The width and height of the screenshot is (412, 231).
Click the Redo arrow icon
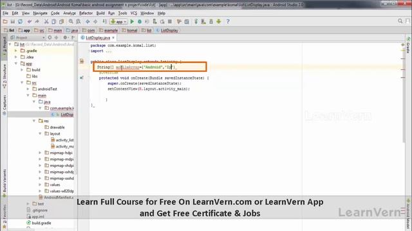pyautogui.click(x=37, y=22)
